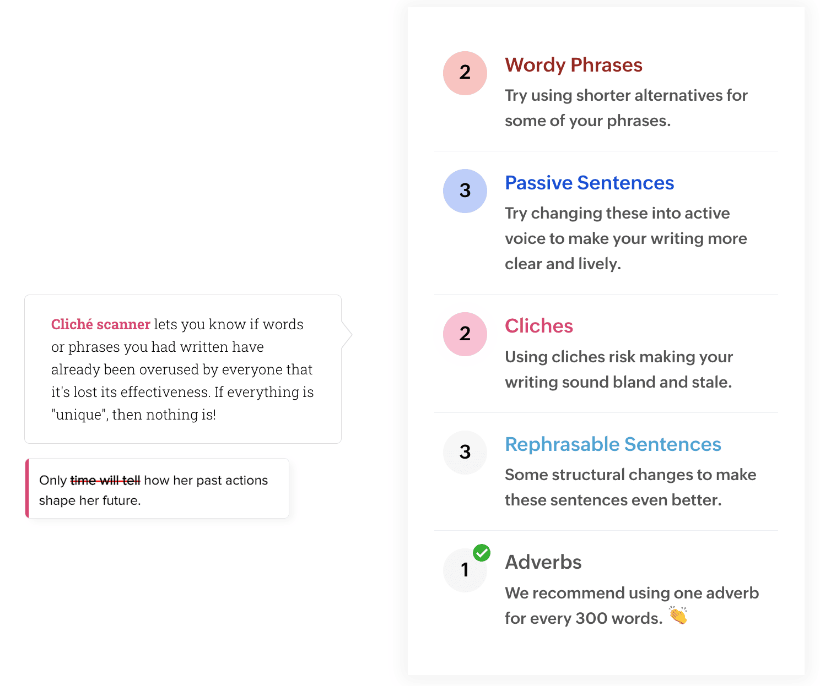This screenshot has height=686, width=820.
Task: Click the struck-through "time will tell" phrase
Action: click(x=105, y=481)
